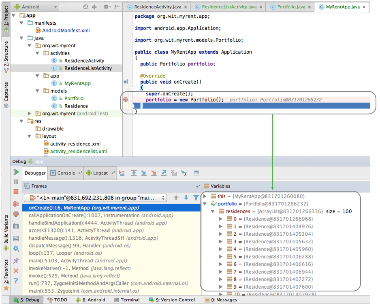
Task: Collapse the org.wit.myrent package tree
Action: (29, 45)
